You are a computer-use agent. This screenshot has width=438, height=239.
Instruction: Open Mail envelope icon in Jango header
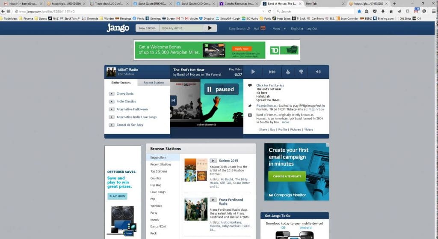pos(263,28)
